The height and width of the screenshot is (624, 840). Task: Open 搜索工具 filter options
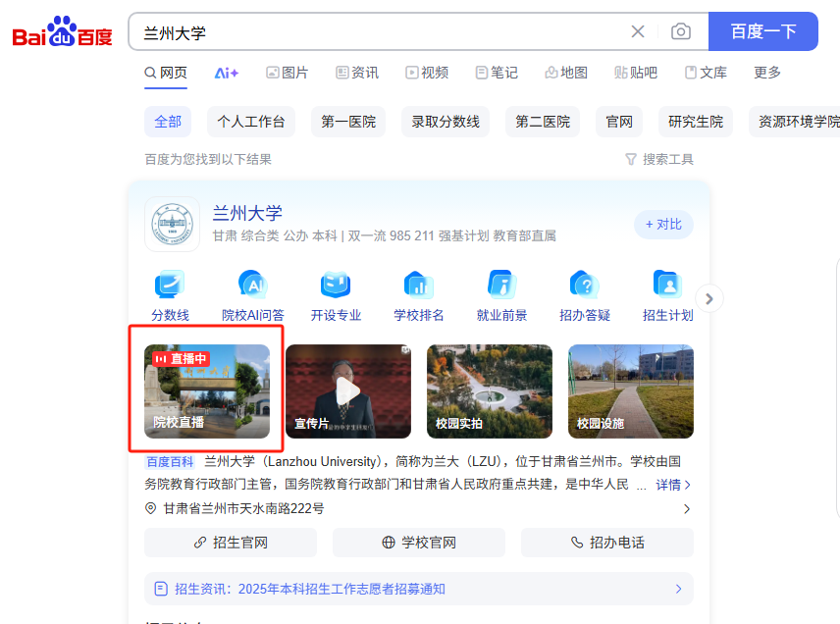coord(658,159)
